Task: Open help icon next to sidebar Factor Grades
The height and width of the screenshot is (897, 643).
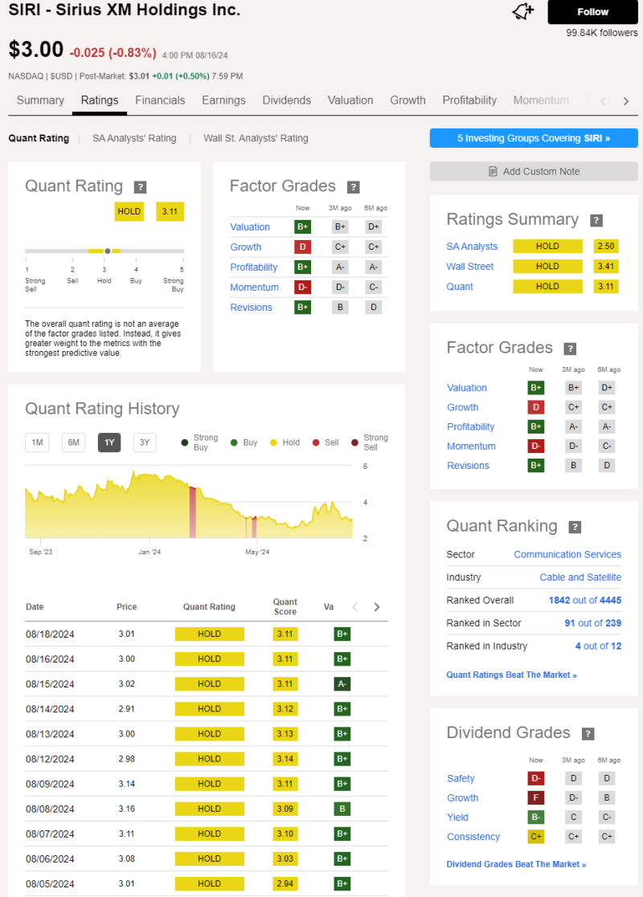Action: [x=570, y=349]
